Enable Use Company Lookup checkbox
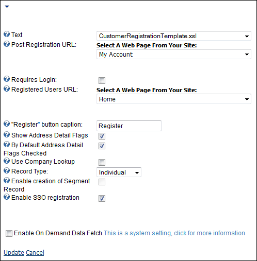The height and width of the screenshot is (261, 257). pyautogui.click(x=102, y=162)
